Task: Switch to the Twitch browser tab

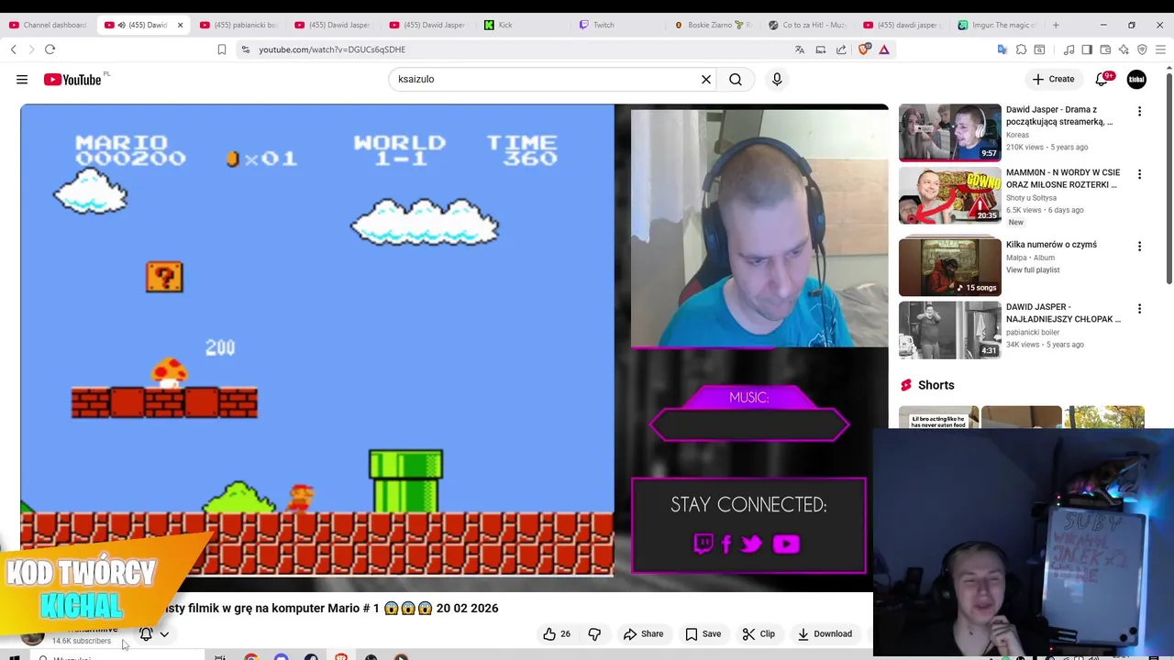Action: click(618, 25)
